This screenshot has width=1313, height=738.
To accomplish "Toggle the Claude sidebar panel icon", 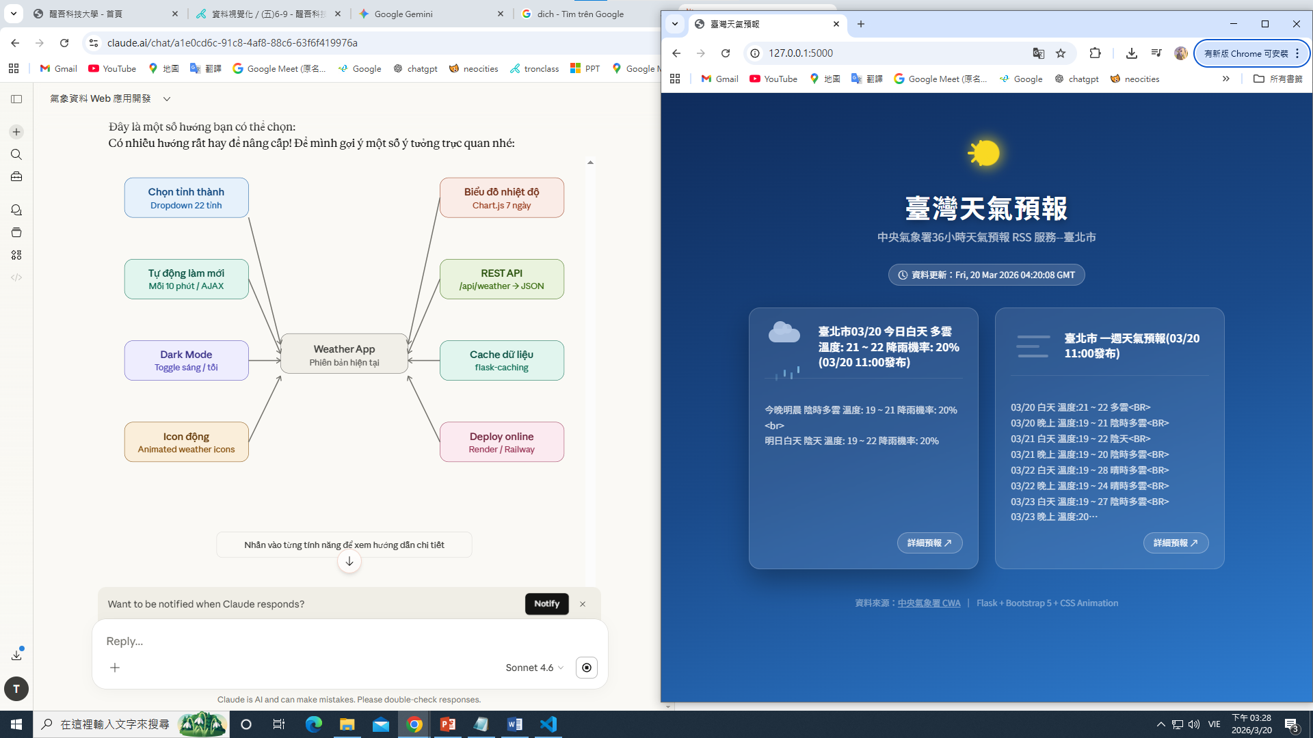I will (x=16, y=99).
